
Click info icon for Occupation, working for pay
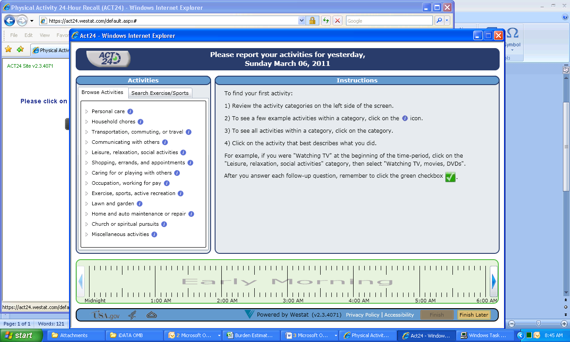[x=167, y=183]
